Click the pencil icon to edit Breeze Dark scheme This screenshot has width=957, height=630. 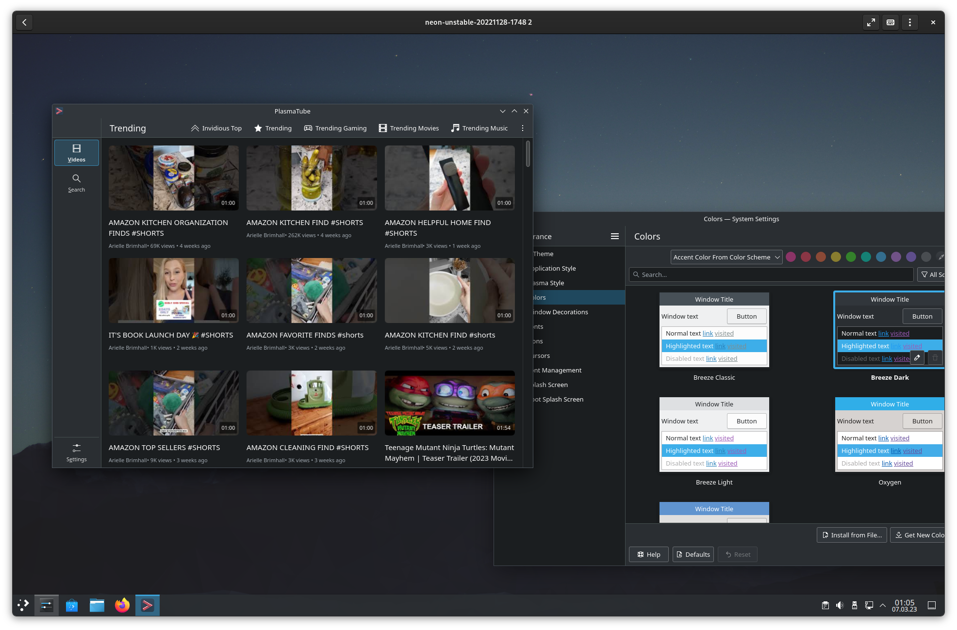pyautogui.click(x=917, y=358)
